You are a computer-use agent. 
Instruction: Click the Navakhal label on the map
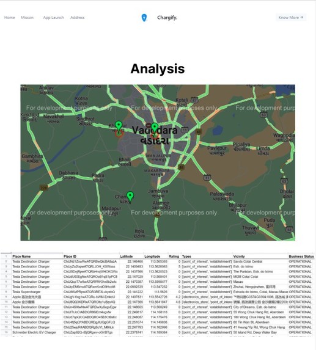[x=53, y=118]
